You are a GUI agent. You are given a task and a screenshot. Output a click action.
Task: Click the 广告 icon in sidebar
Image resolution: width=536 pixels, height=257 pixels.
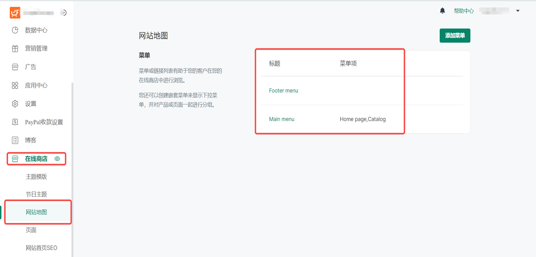point(15,67)
